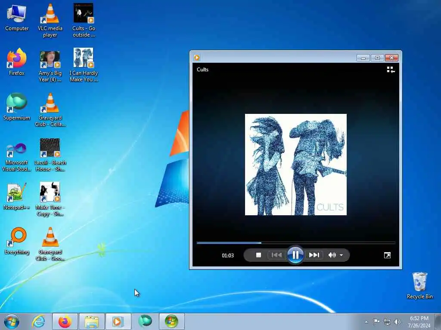Viewport: 441px width, 330px height.
Task: Select Graveyard Club - Goo... VLC file
Action: point(50,244)
